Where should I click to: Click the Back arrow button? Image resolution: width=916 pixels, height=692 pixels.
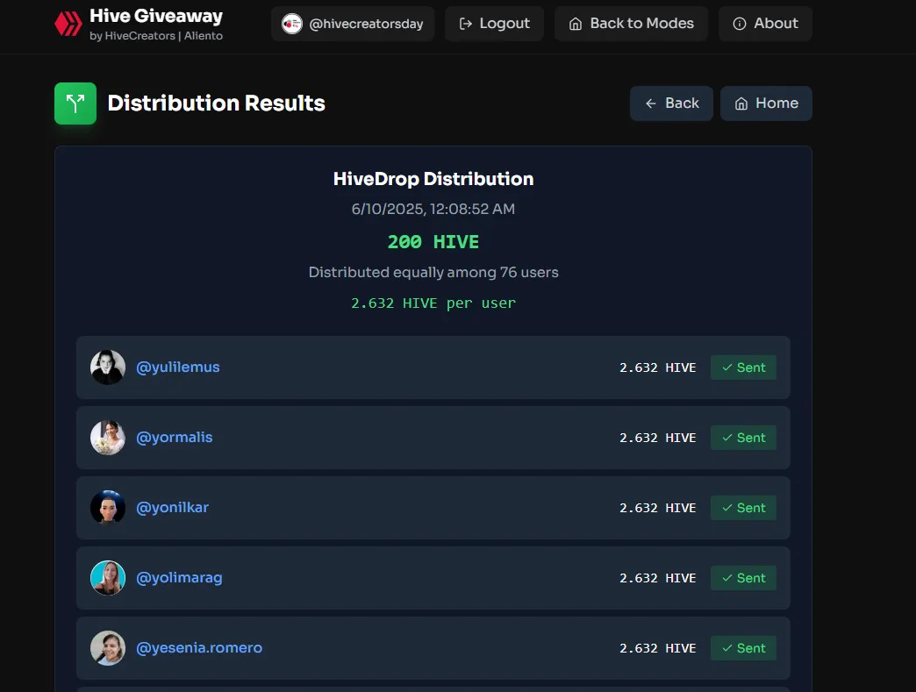(x=671, y=103)
